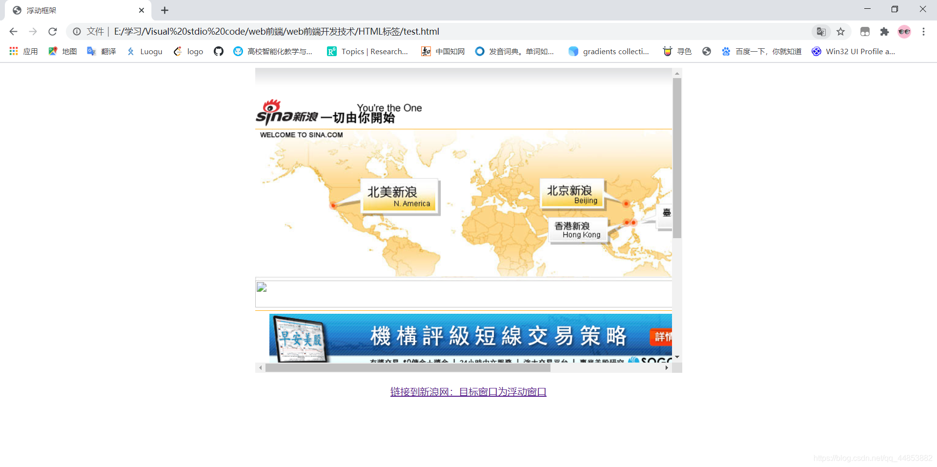Open the Luogu bookmark

[144, 51]
